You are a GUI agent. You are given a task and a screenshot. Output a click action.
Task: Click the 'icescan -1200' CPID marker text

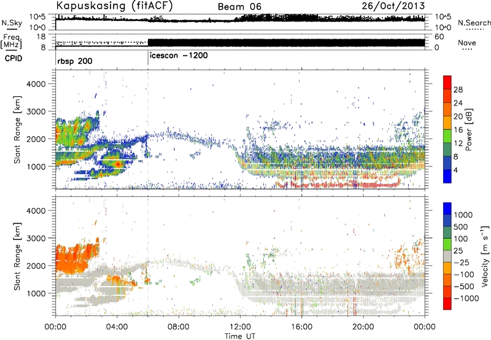(x=179, y=55)
